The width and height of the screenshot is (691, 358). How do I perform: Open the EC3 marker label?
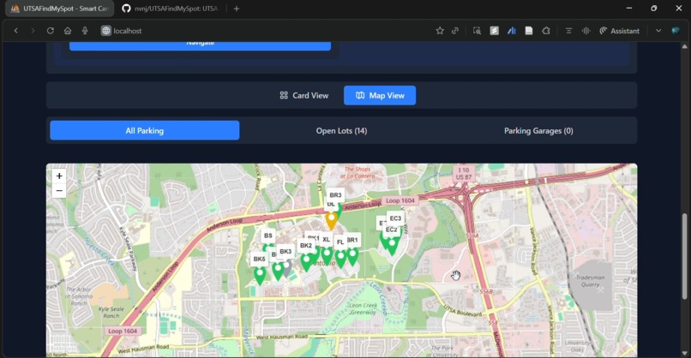click(x=395, y=218)
